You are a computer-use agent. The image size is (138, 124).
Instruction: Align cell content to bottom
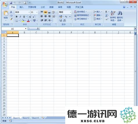49,12
